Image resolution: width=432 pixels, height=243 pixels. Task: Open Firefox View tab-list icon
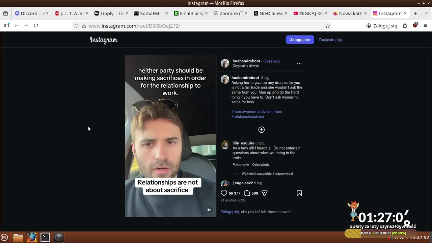pyautogui.click(x=6, y=13)
